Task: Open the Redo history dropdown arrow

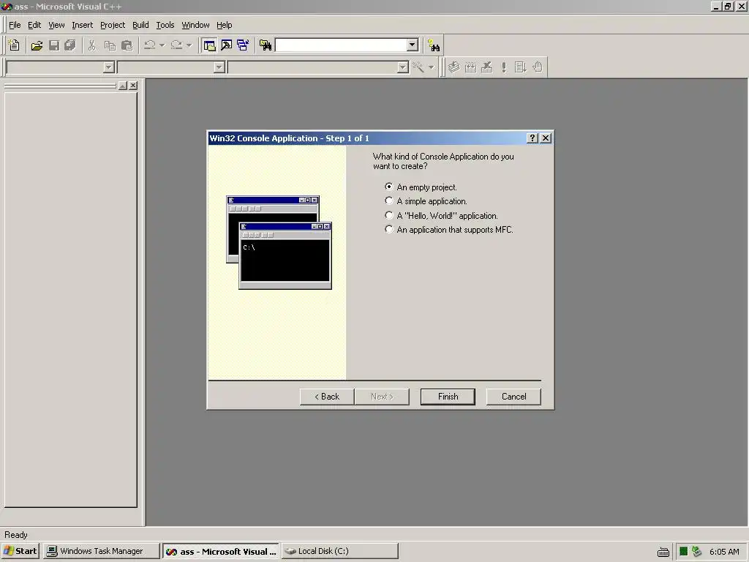Action: (x=189, y=45)
